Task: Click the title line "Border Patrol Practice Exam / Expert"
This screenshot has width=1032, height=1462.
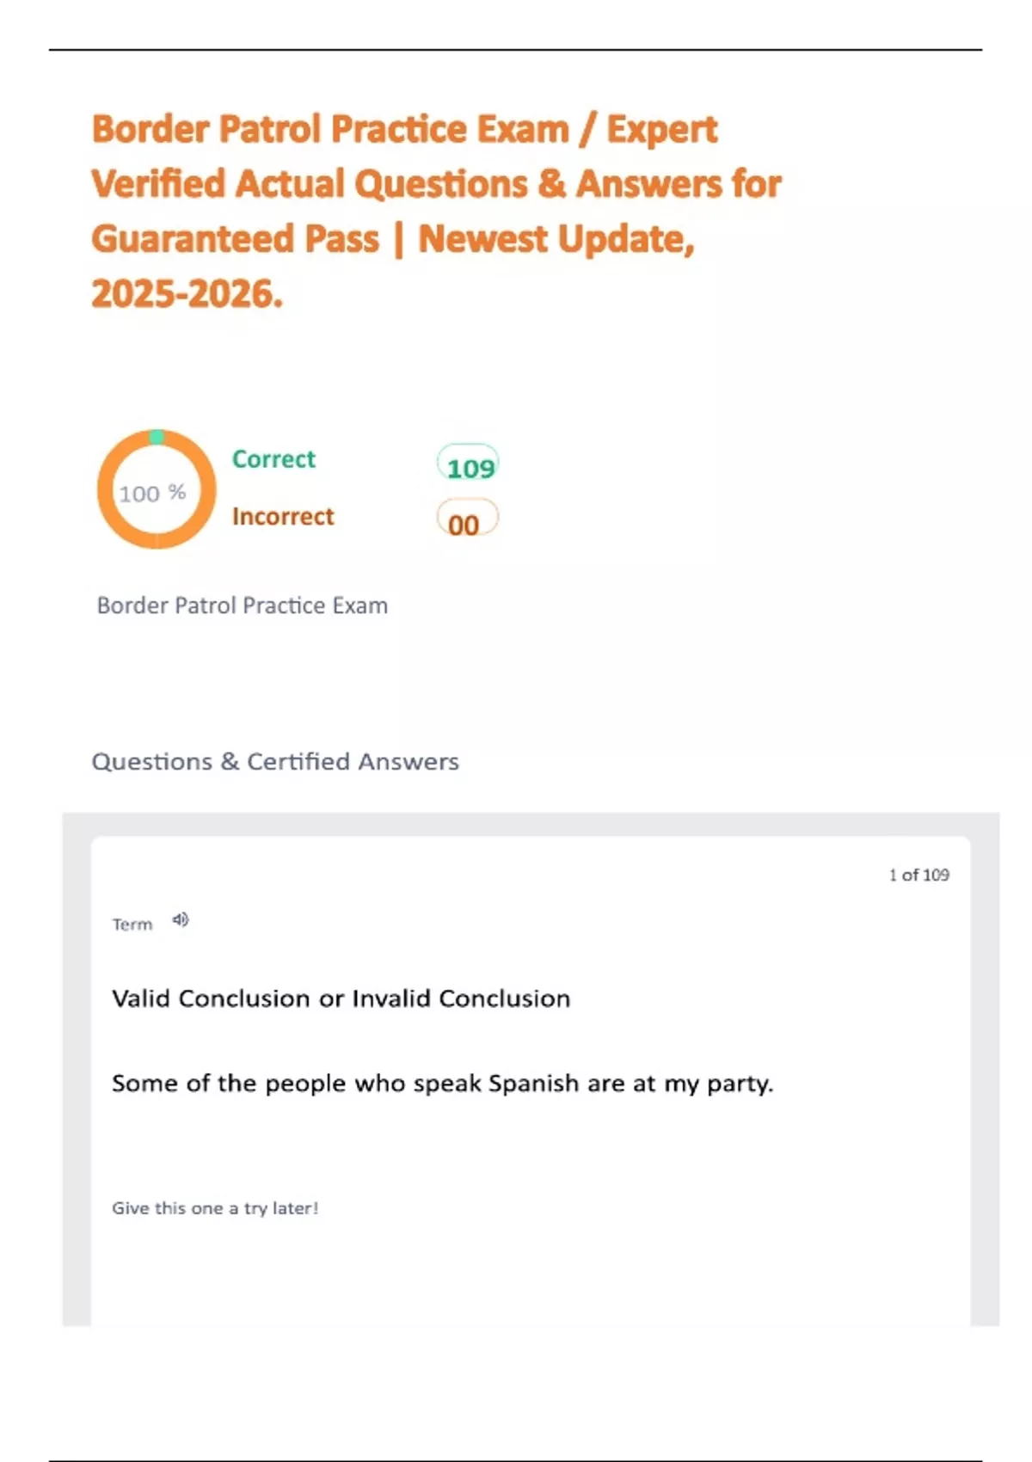Action: 404,129
